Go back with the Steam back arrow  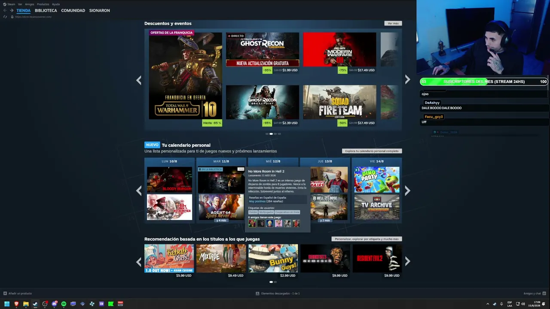(5, 10)
